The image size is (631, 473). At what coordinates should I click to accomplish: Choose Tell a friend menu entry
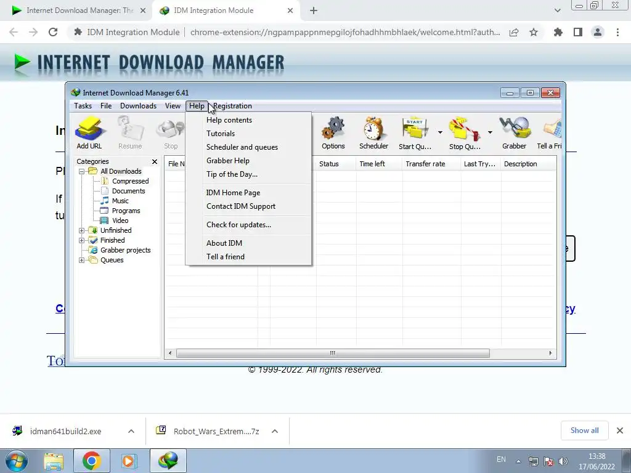coord(248,257)
